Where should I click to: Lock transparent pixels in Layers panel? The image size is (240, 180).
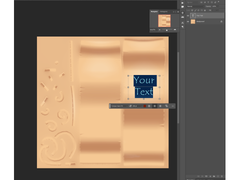pyautogui.click(x=192, y=10)
